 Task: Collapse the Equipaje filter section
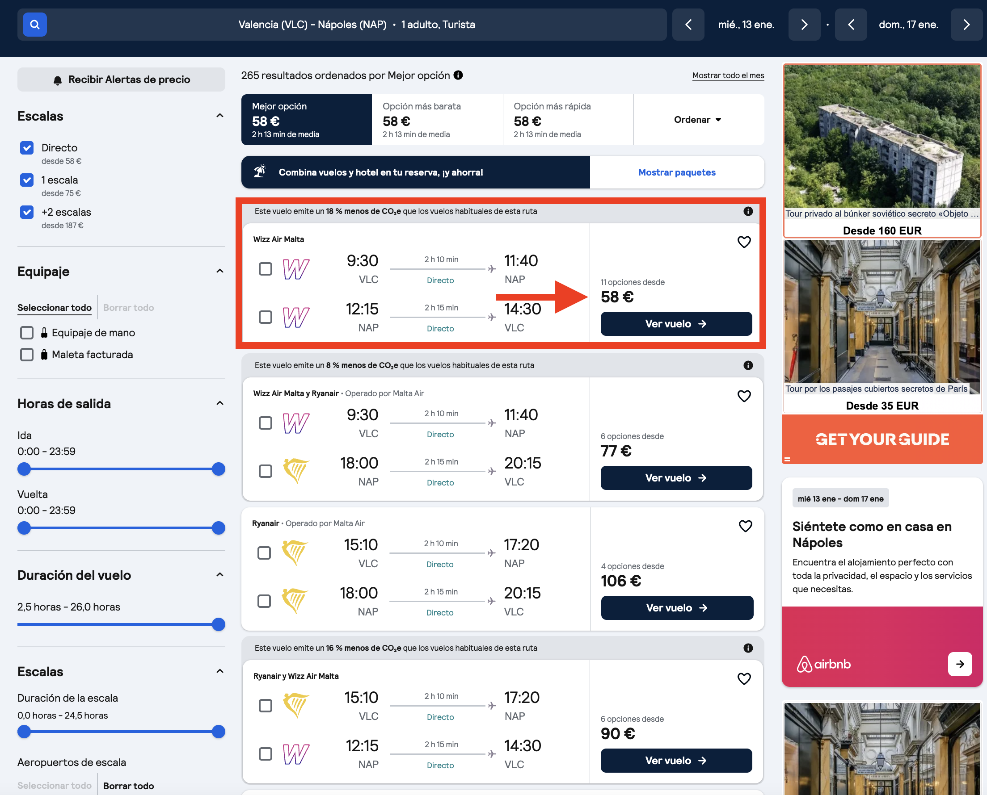(x=220, y=271)
